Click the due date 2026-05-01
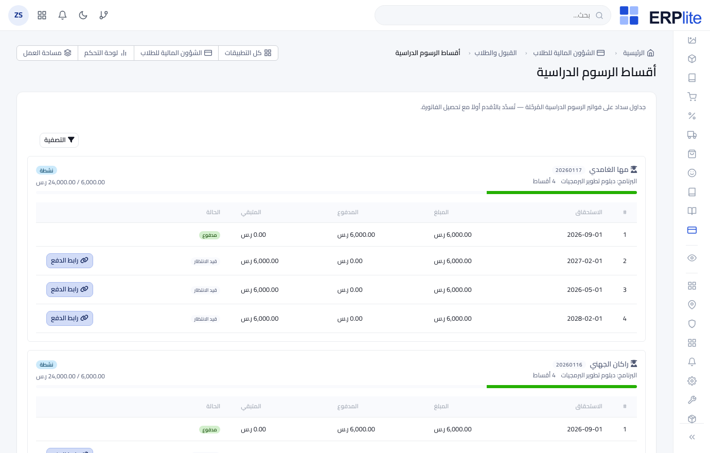The image size is (710, 453). pos(584,290)
